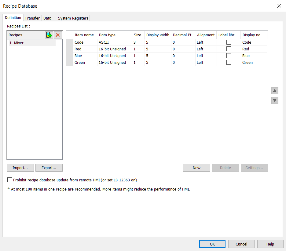The image size is (286, 251).
Task: Move the item down with the down arrow
Action: 275,100
